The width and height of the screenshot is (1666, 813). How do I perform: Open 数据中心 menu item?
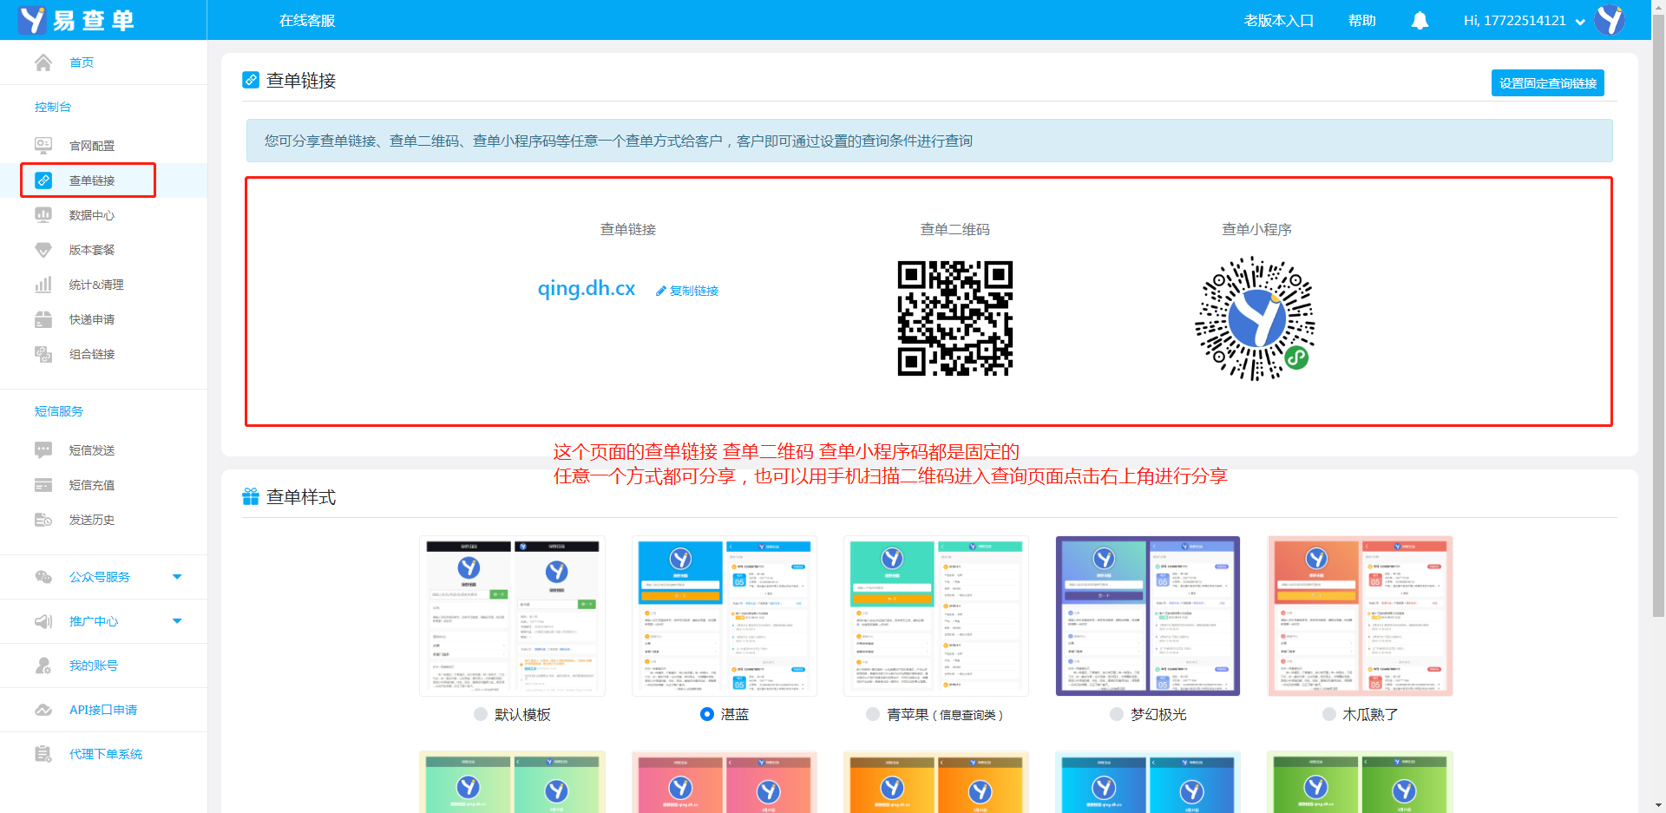coord(92,215)
